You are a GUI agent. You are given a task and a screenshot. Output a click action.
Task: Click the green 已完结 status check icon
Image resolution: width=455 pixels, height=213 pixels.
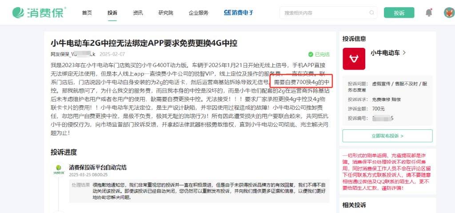point(311,54)
